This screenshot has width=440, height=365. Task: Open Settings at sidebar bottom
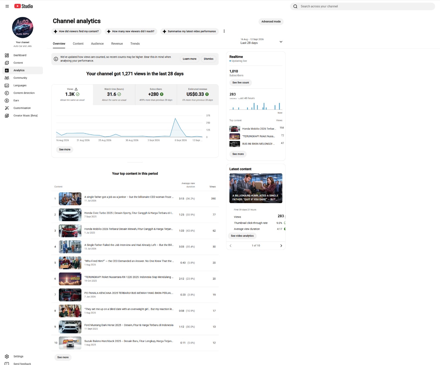pos(23,356)
